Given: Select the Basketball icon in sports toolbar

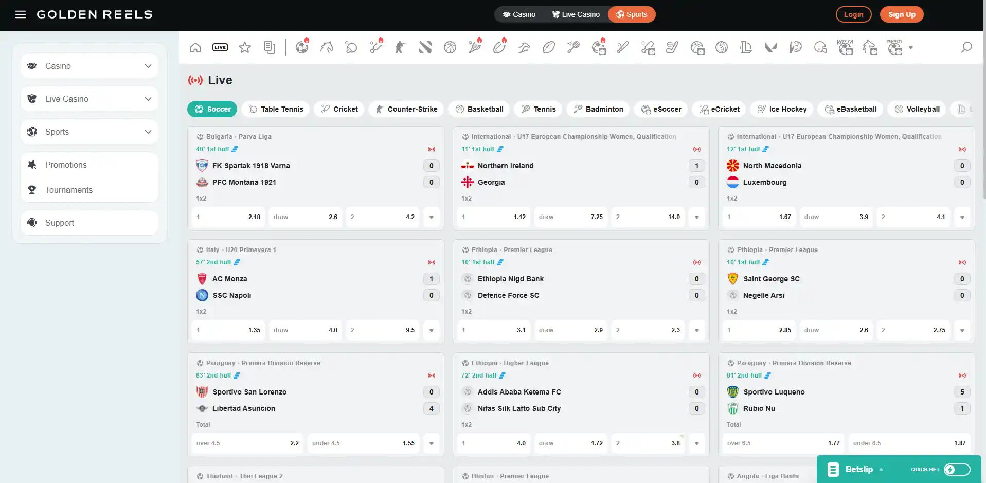Looking at the screenshot, I should 450,48.
